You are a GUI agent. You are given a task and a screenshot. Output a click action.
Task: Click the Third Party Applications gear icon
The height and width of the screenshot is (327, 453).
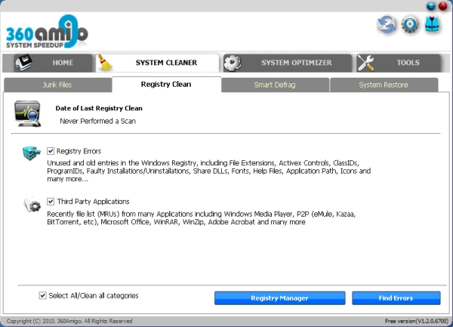pos(32,205)
